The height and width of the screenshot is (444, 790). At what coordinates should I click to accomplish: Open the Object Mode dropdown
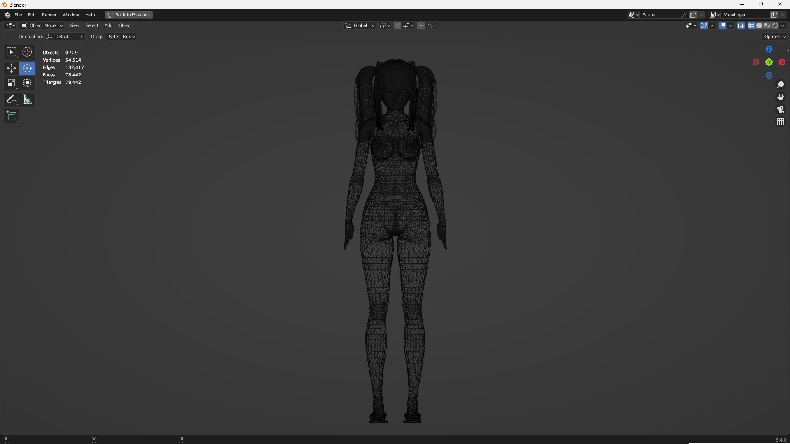[x=42, y=25]
